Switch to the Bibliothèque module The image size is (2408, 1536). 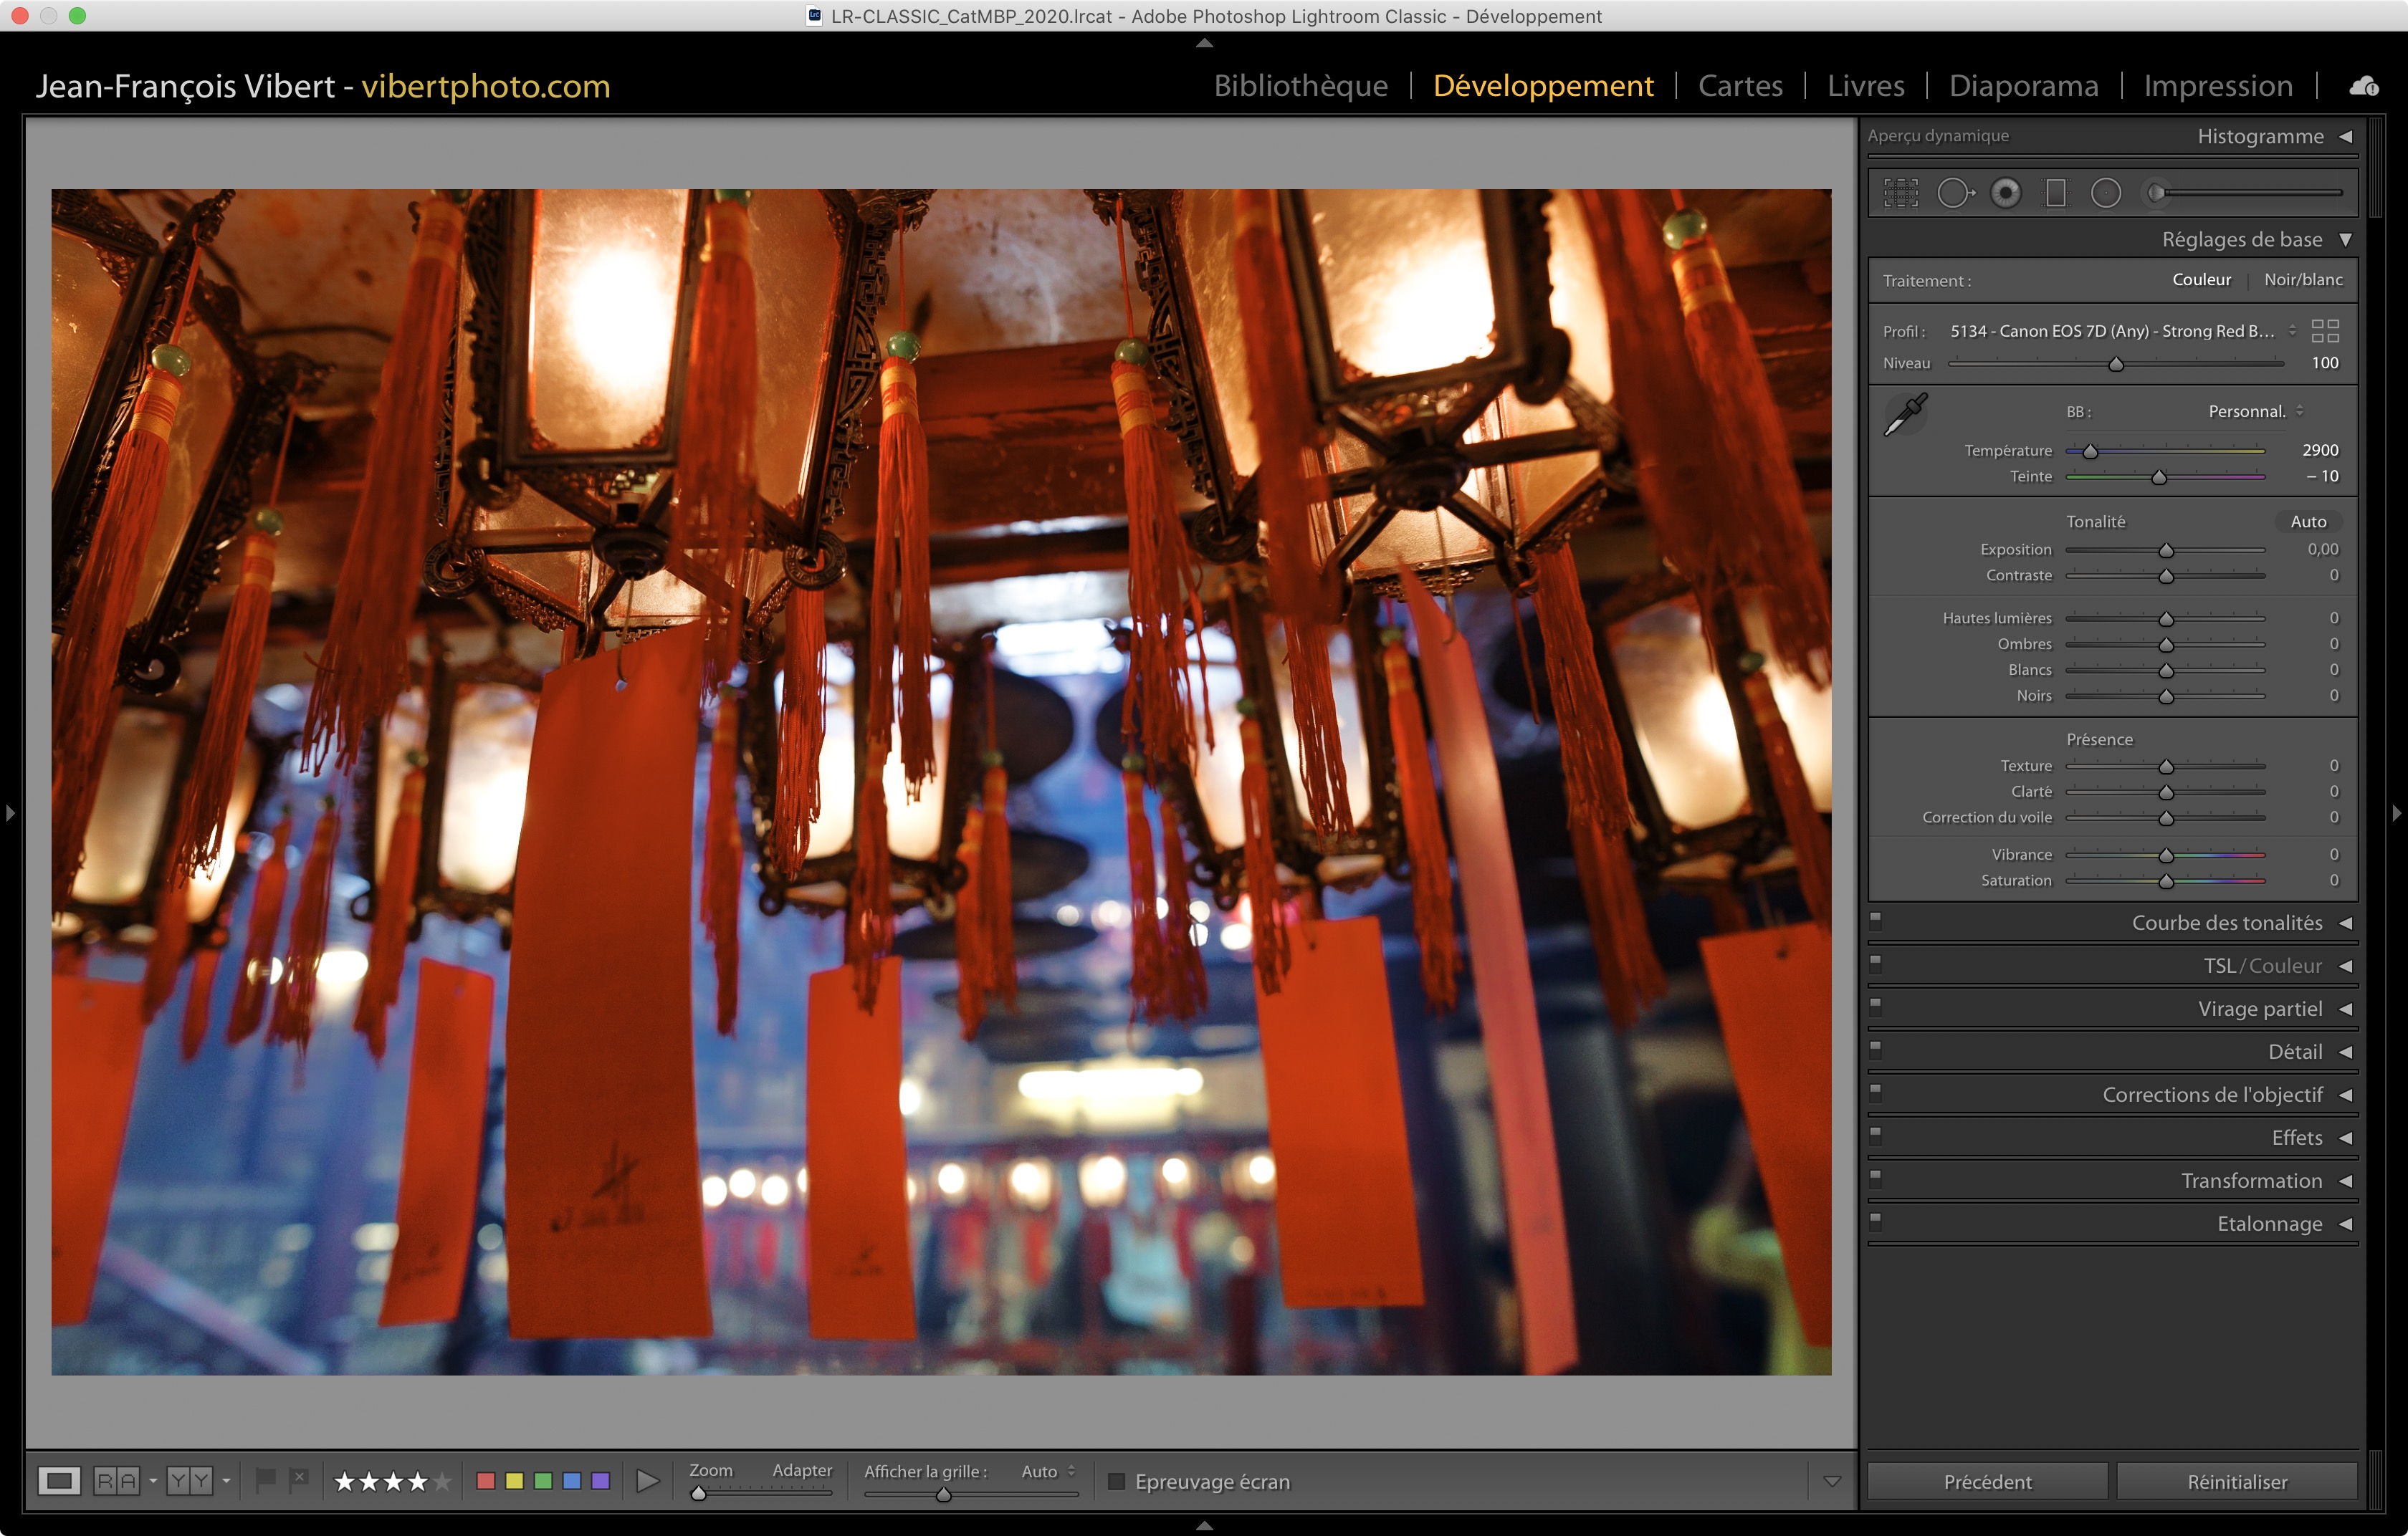click(x=1300, y=86)
